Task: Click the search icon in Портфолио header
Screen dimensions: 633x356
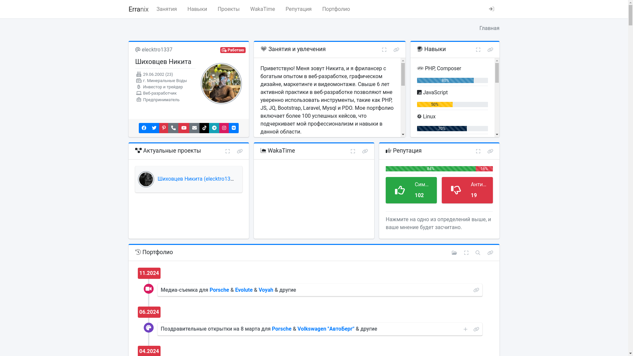Action: [478, 253]
